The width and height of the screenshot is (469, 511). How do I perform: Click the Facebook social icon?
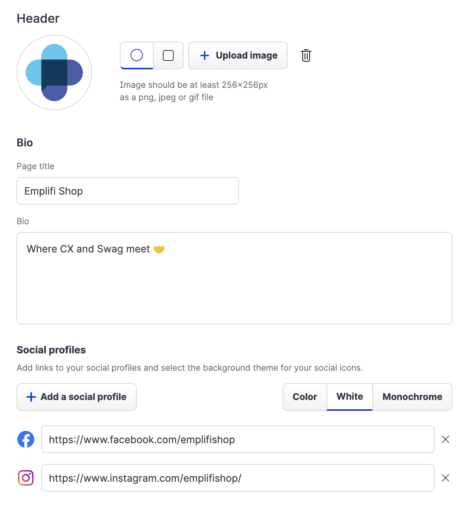pos(26,439)
